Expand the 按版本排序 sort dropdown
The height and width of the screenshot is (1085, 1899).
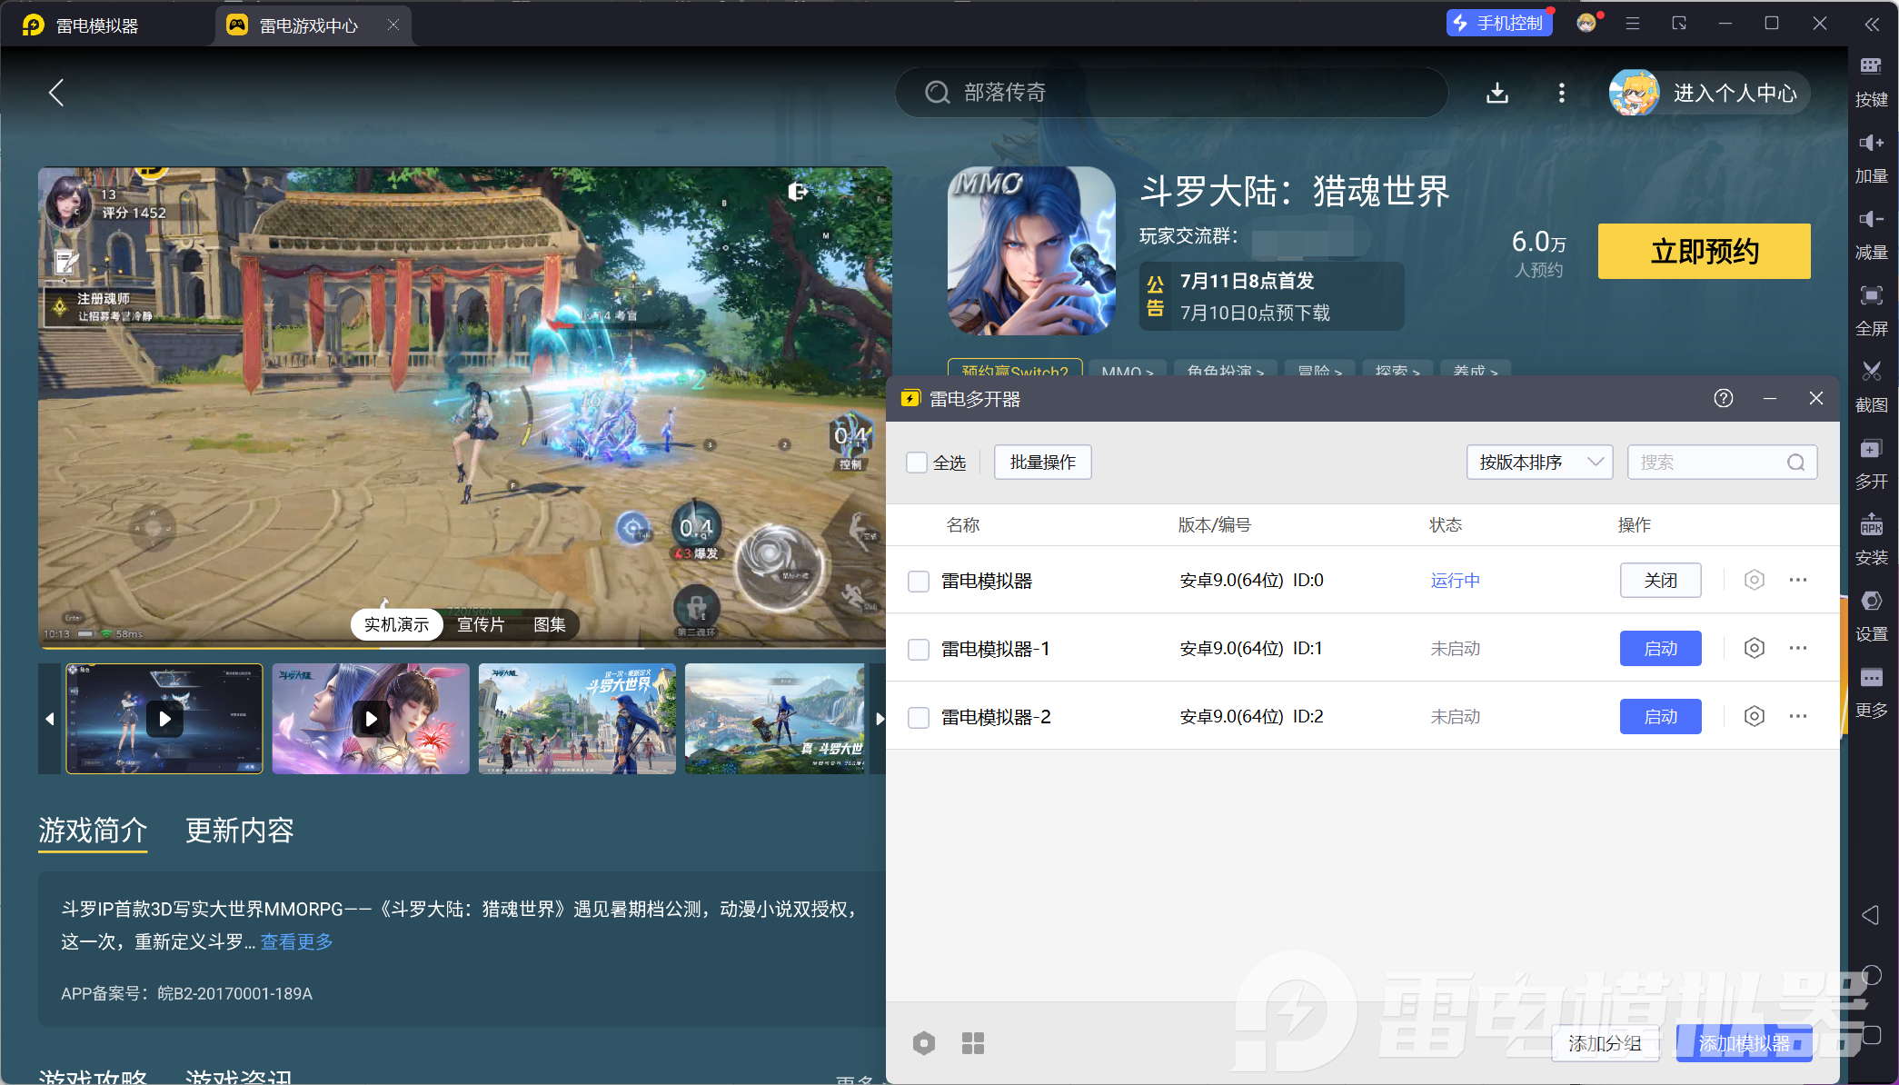[1539, 463]
